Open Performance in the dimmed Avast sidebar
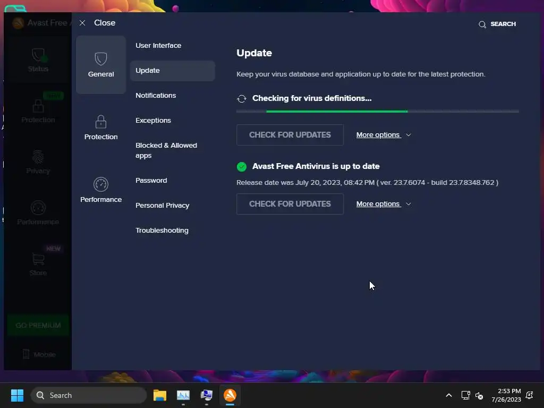This screenshot has height=408, width=544. pos(38,213)
